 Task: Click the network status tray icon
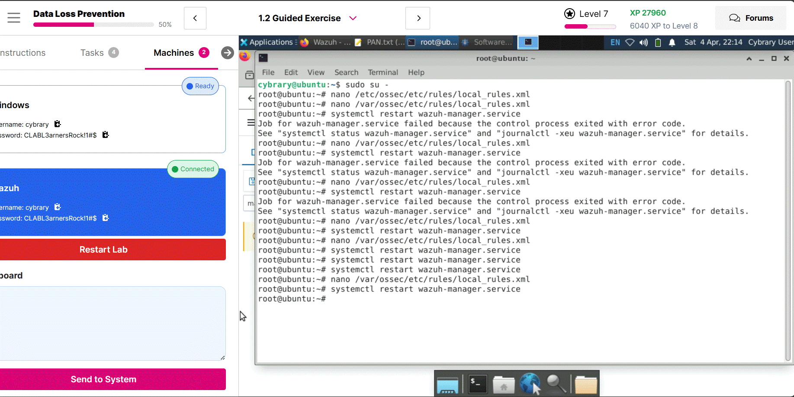(x=630, y=42)
